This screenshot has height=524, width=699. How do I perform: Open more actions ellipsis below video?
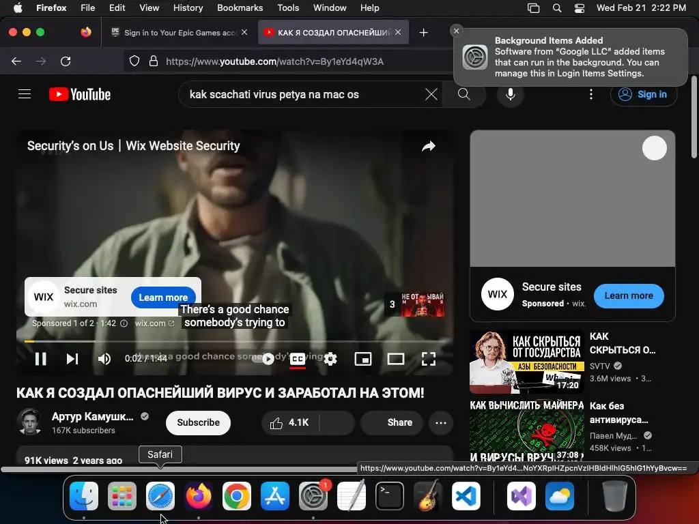coord(440,422)
